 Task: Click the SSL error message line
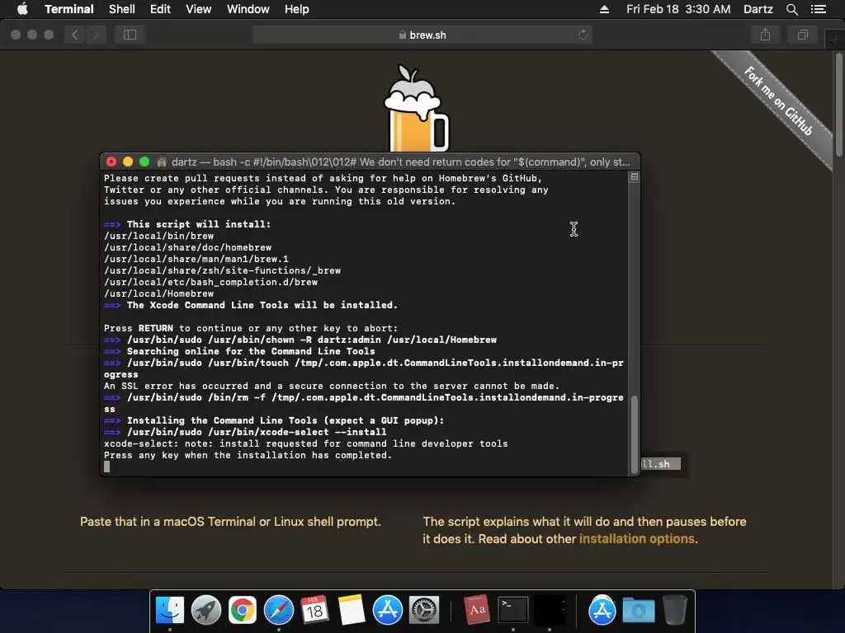332,386
